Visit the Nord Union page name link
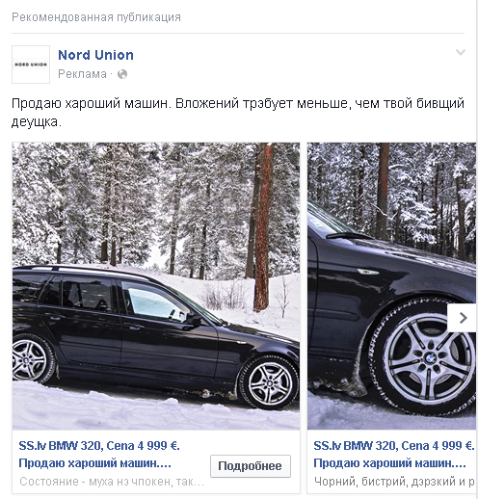 click(x=95, y=55)
